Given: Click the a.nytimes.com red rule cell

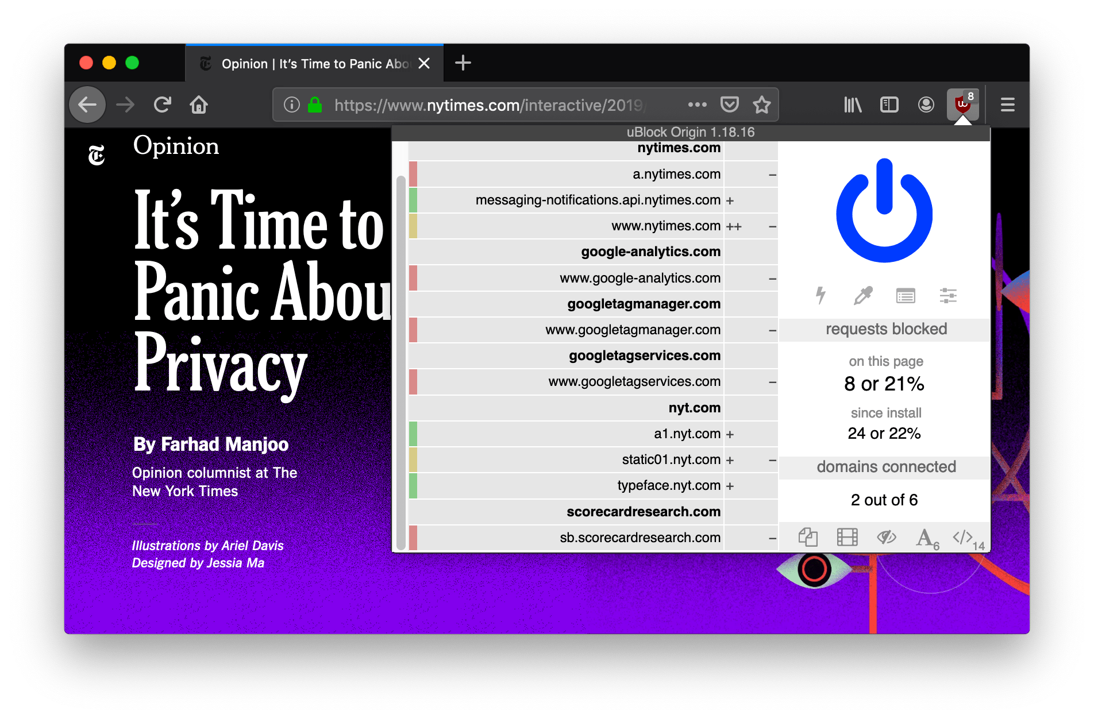Looking at the screenshot, I should pos(413,174).
